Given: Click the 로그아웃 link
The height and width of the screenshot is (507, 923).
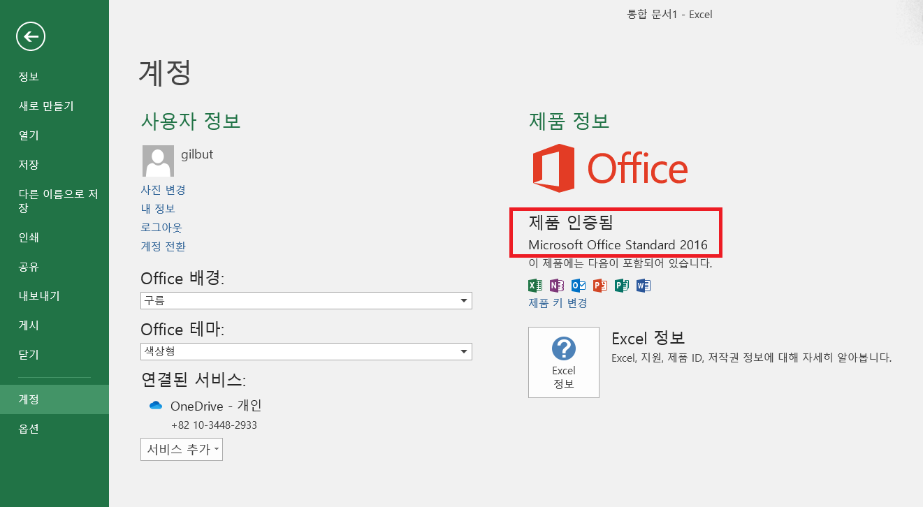Looking at the screenshot, I should click(x=161, y=228).
